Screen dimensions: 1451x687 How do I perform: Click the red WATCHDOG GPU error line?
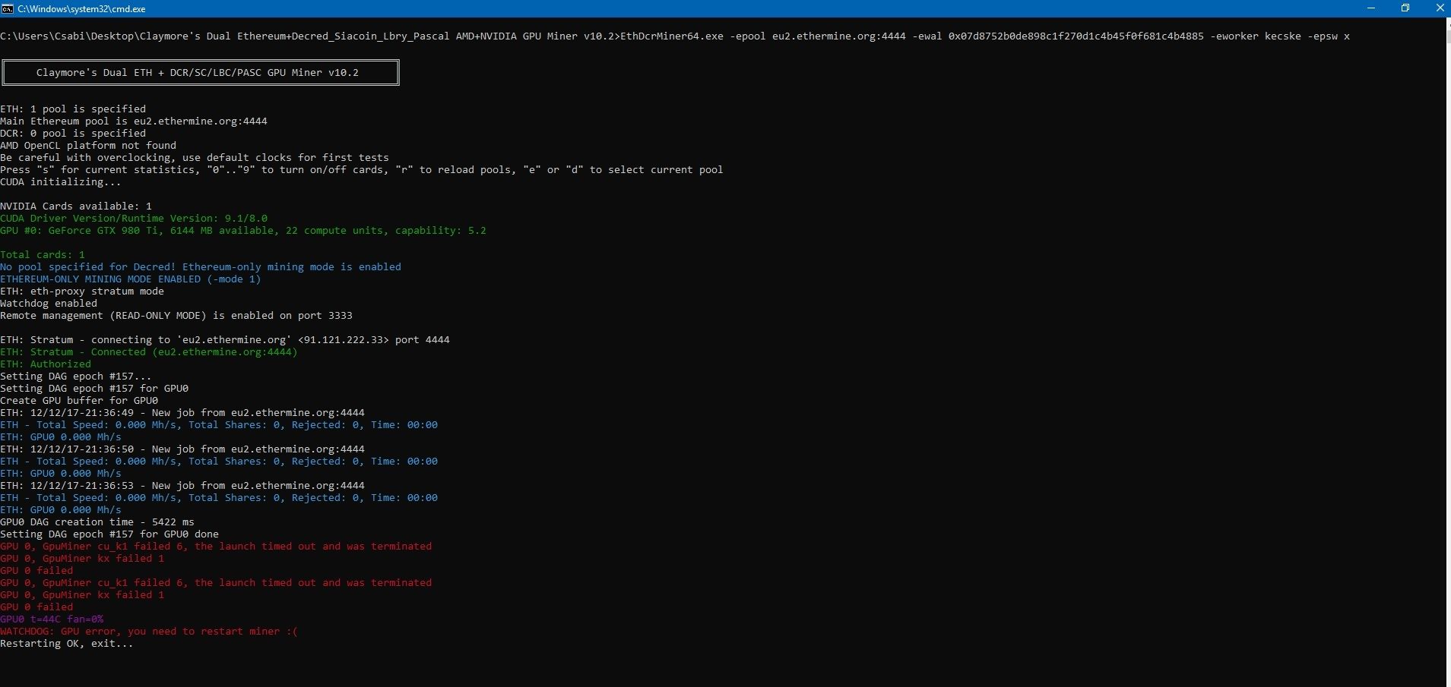pos(149,632)
